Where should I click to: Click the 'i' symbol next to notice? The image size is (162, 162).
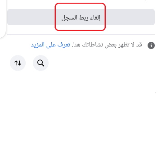[x=151, y=45]
